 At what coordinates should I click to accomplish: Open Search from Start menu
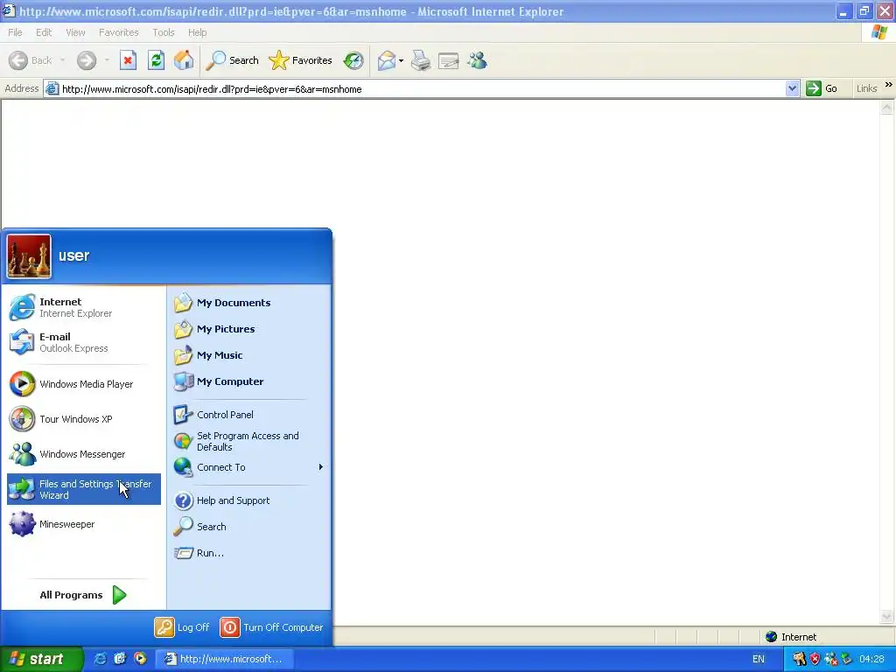250,527
